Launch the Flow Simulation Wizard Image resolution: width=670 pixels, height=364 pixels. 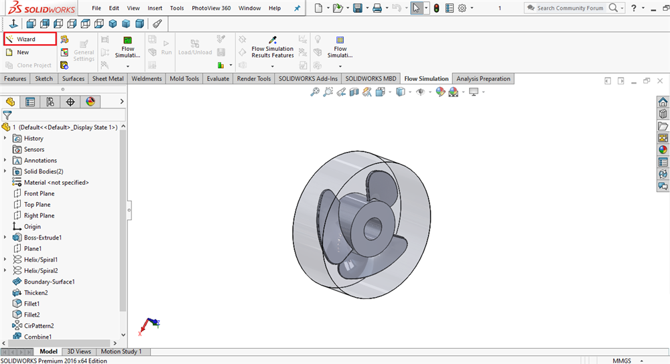(x=27, y=39)
